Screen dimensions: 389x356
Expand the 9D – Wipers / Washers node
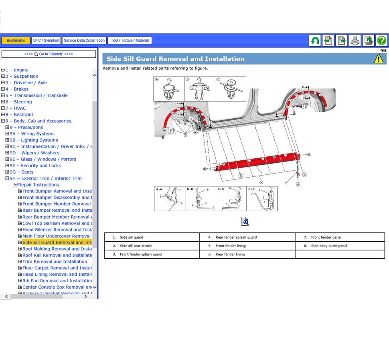(x=7, y=153)
